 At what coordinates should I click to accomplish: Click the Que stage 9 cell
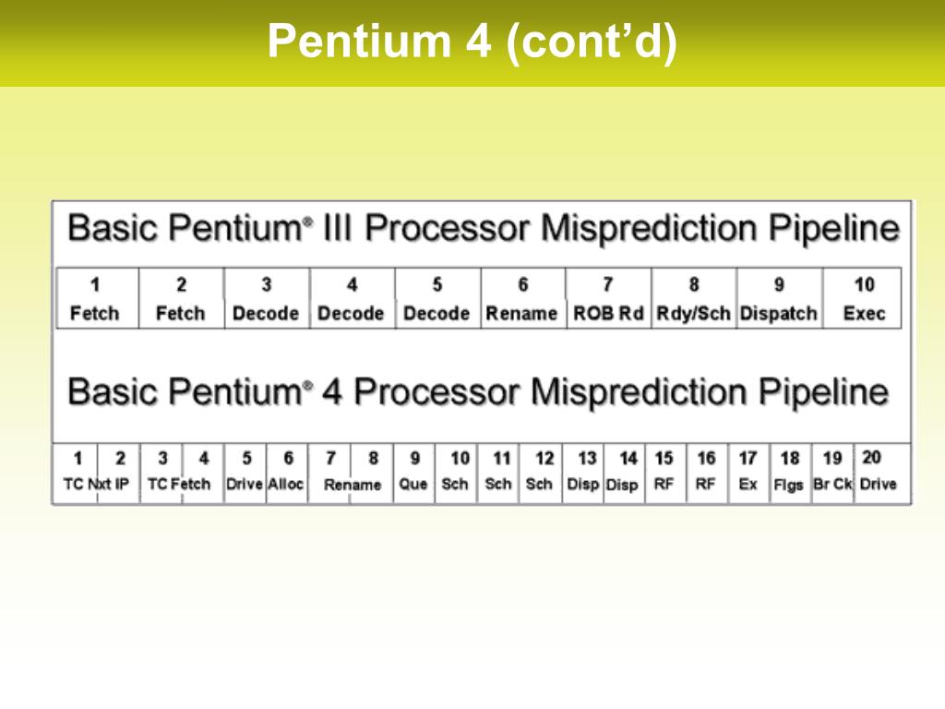414,474
